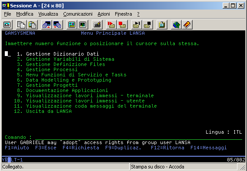Select option 11 Visualizzazione coda messaggi del terminale
The height and width of the screenshot is (171, 247).
(x=85, y=106)
